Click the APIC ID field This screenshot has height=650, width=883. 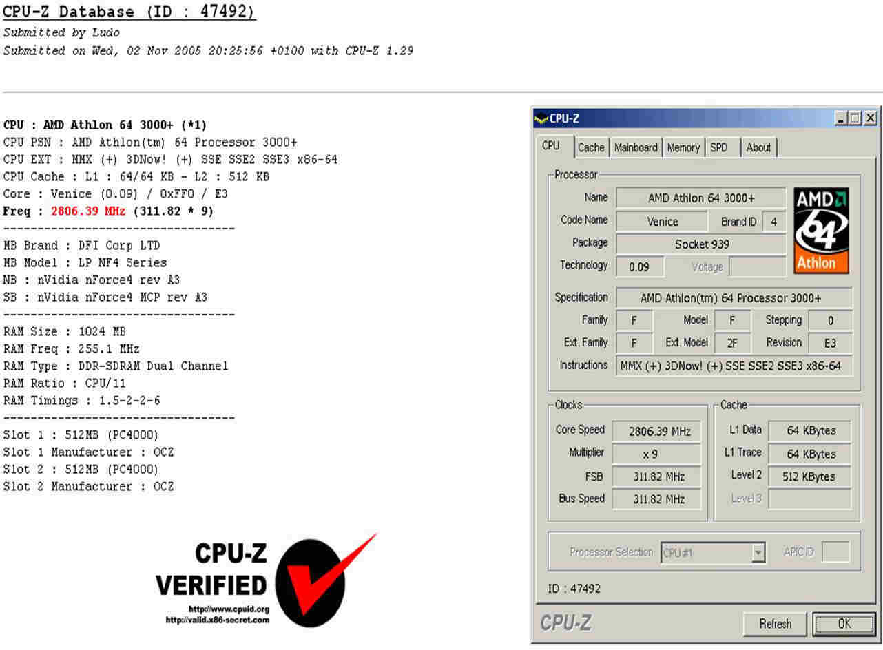835,552
